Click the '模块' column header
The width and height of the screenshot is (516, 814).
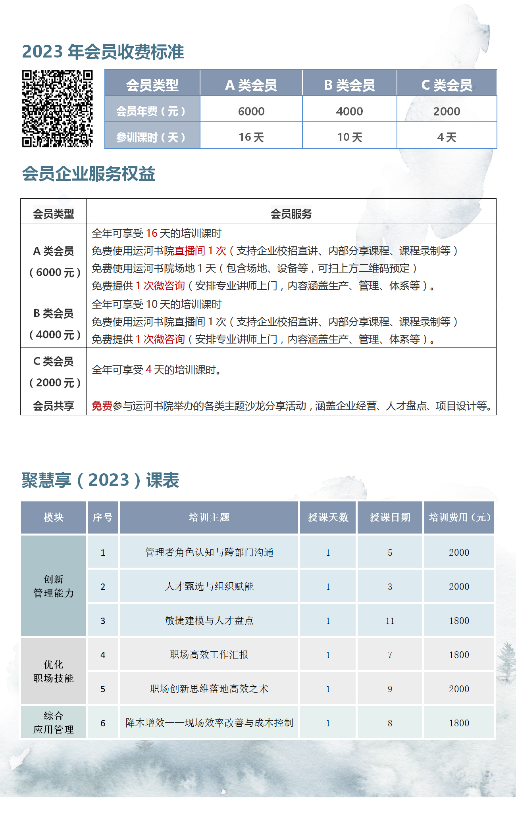coord(54,517)
